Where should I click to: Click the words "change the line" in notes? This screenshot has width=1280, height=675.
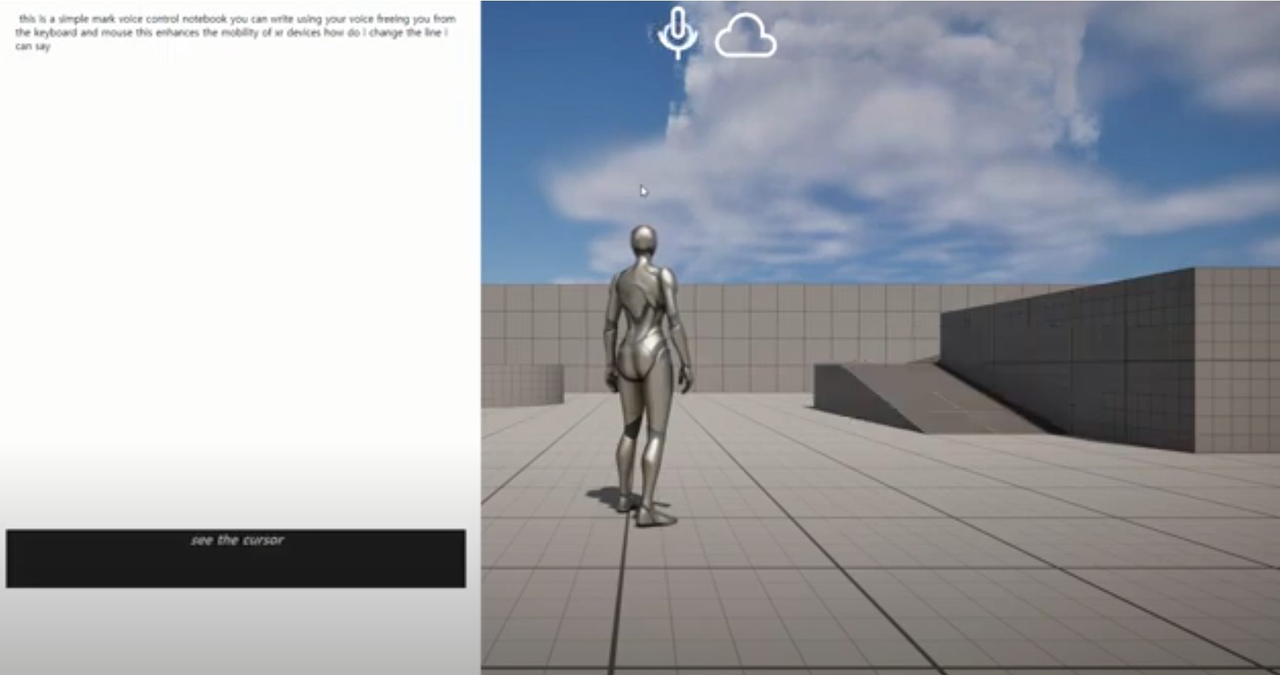tap(405, 33)
